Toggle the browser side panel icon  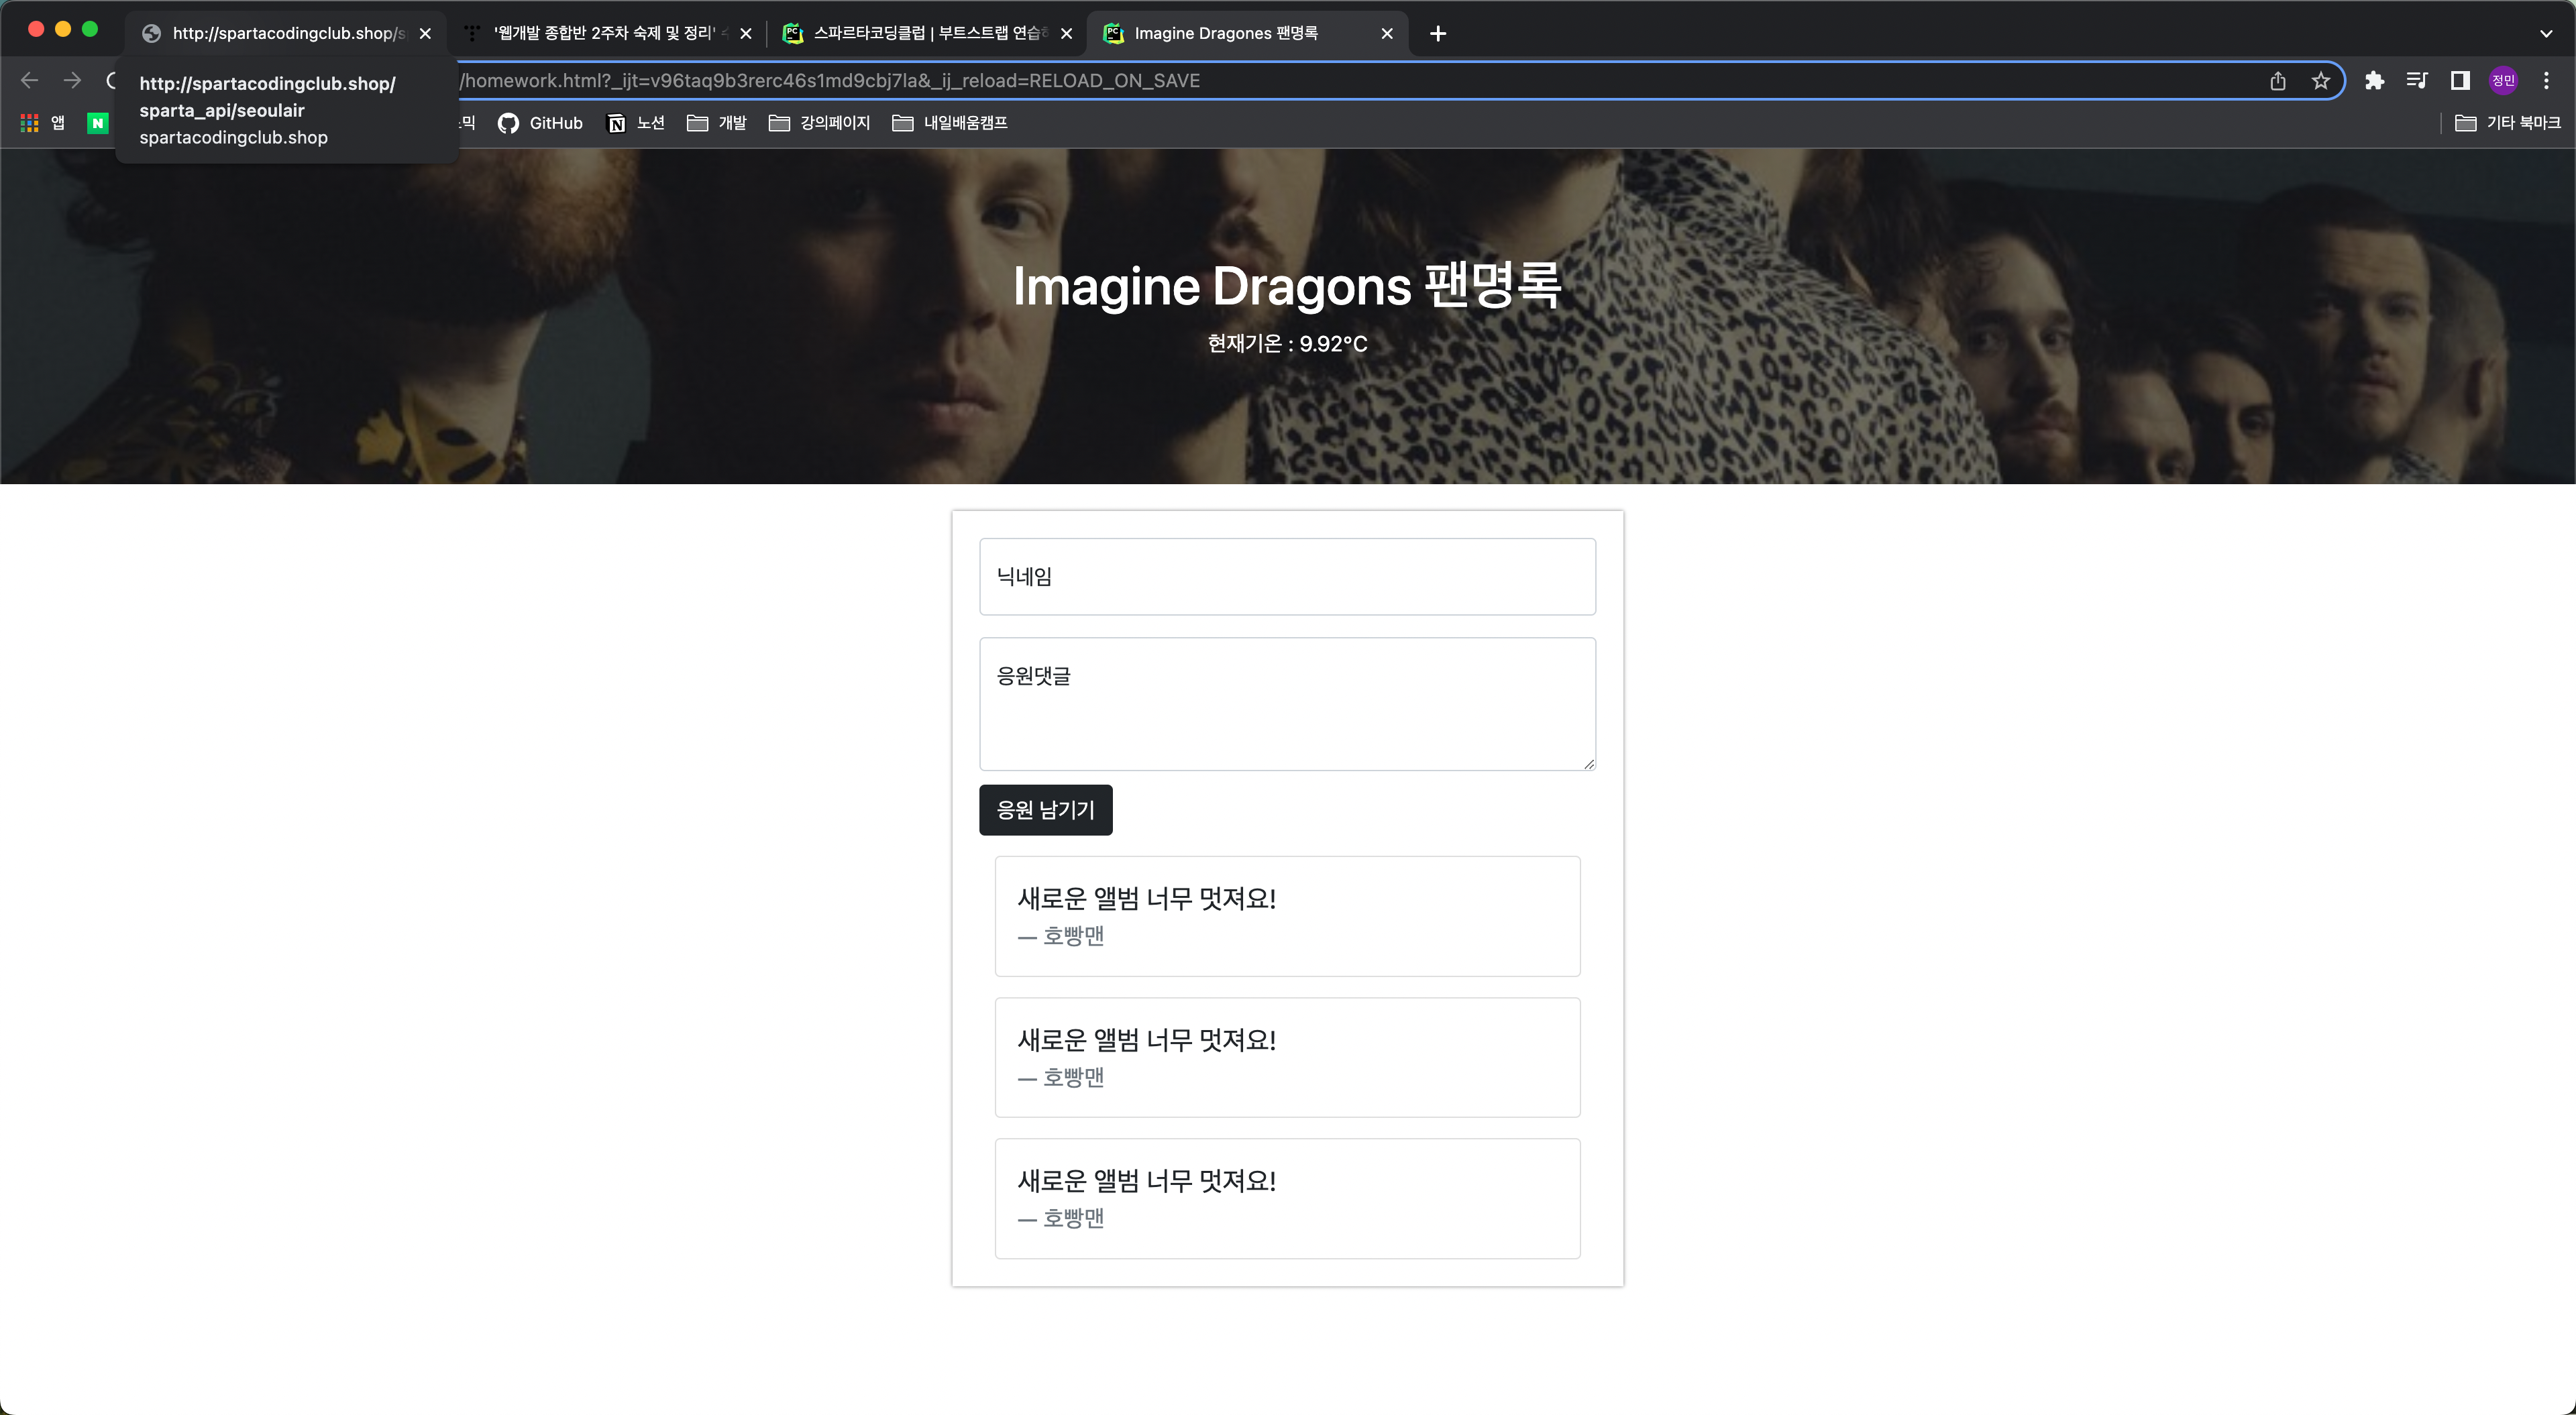[x=2460, y=81]
